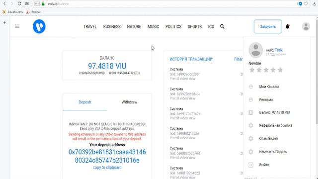Click transaction txid 5a98f8f31722e
The height and width of the screenshot is (179, 318).
[184, 133]
